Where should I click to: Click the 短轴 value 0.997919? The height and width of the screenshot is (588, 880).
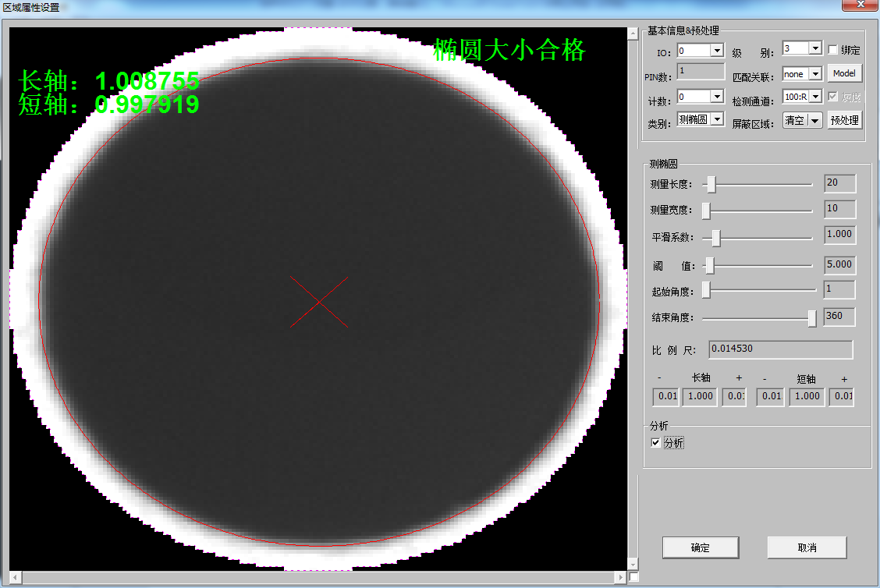(147, 104)
